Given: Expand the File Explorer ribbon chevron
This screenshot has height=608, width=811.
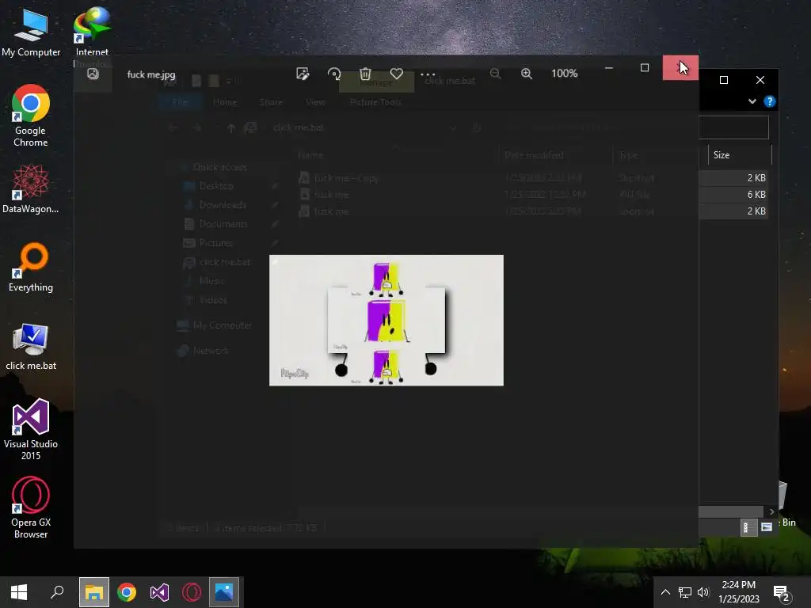Looking at the screenshot, I should coord(752,101).
